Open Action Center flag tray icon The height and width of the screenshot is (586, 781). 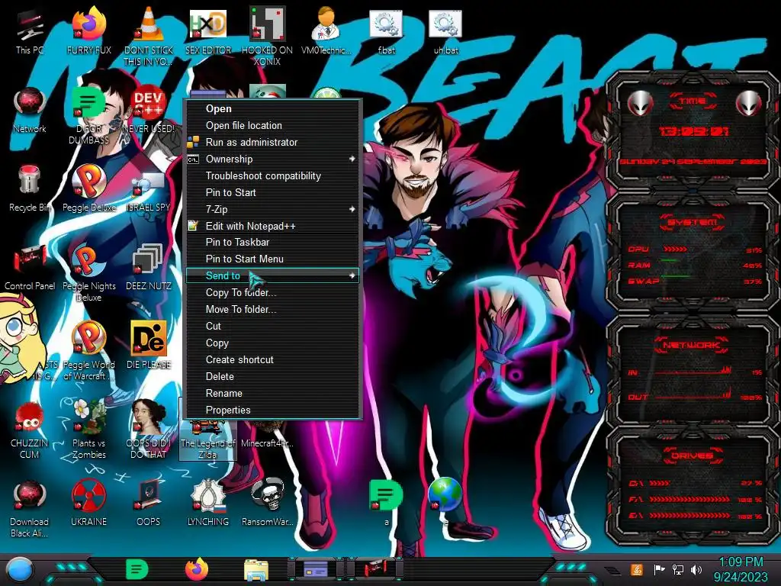(660, 569)
